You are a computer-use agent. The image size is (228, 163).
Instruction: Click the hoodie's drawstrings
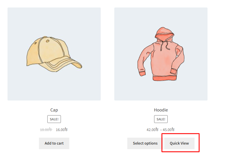(x=165, y=46)
